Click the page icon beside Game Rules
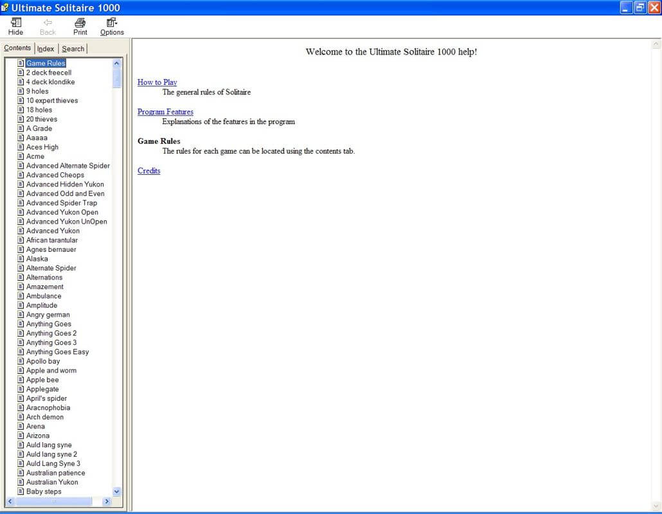 point(21,63)
